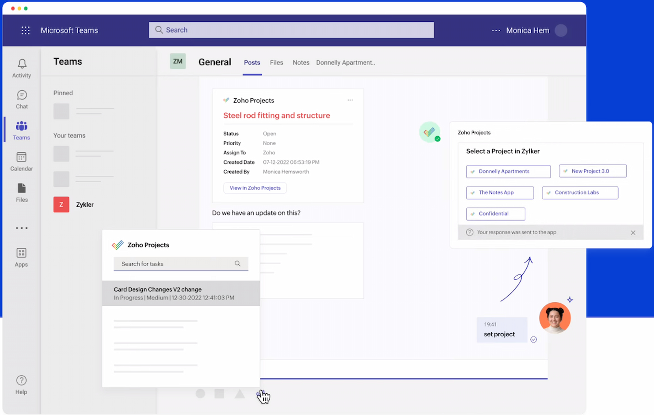Select Card Design Changes V2 change task
654x415 pixels.
[181, 293]
